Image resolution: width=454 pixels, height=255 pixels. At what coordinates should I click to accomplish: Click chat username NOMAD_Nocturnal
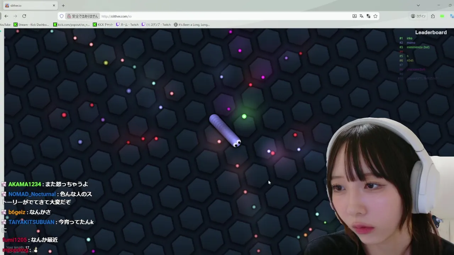32,194
